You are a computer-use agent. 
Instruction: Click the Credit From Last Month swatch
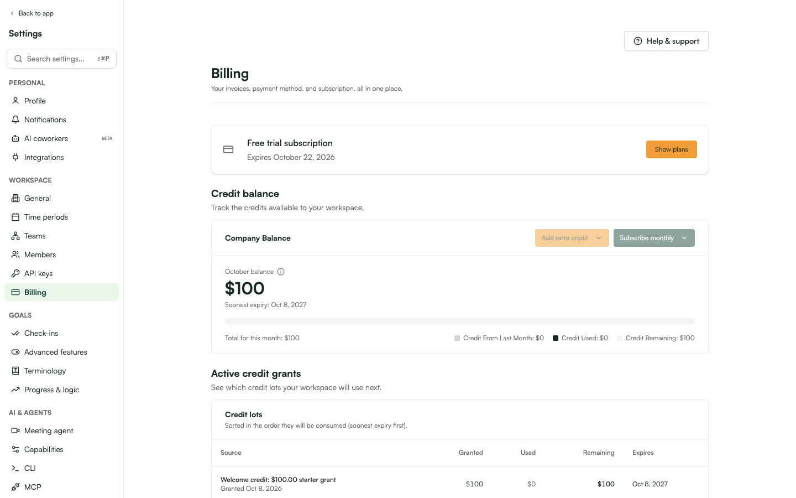pos(457,338)
